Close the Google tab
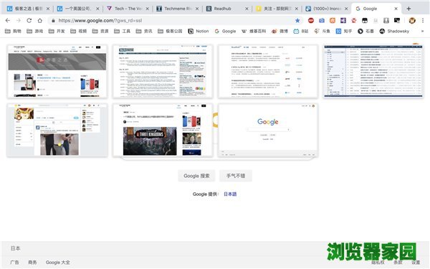Image resolution: width=430 pixels, height=269 pixels. 396,9
